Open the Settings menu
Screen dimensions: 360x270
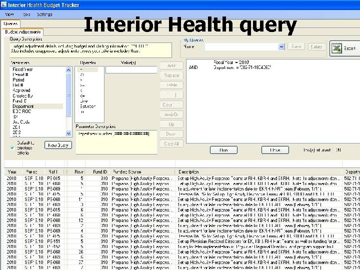(44, 14)
